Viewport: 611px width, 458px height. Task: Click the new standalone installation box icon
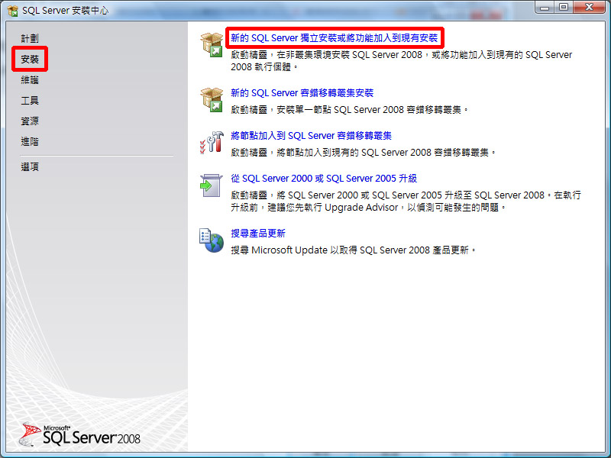pyautogui.click(x=212, y=45)
